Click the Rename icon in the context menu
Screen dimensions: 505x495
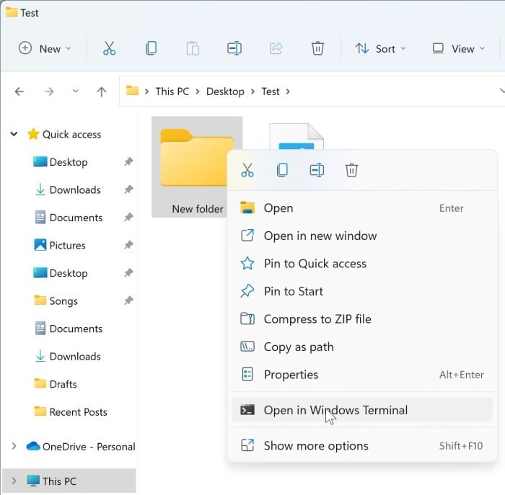317,170
